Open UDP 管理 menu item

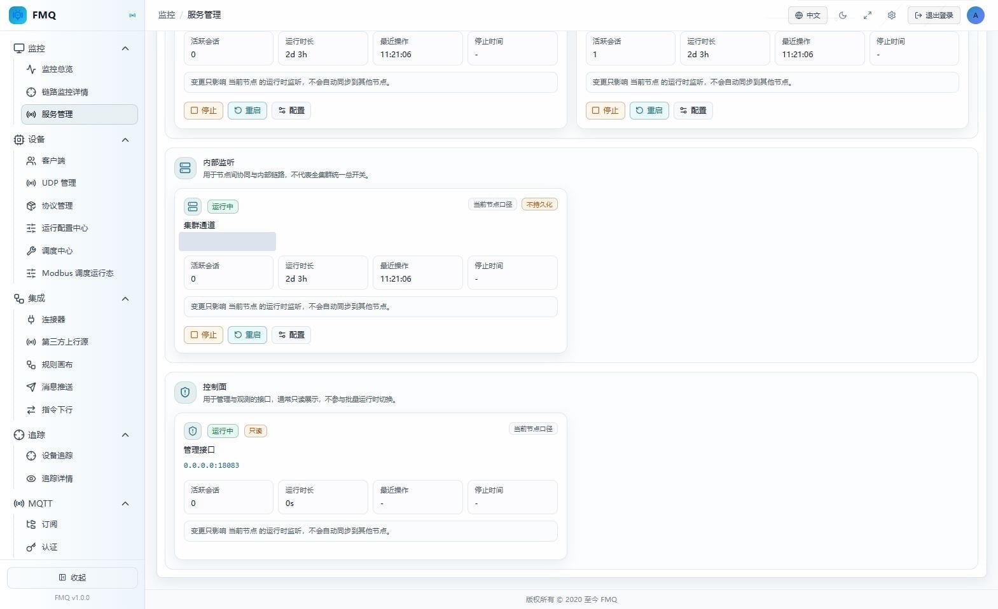tap(80, 183)
